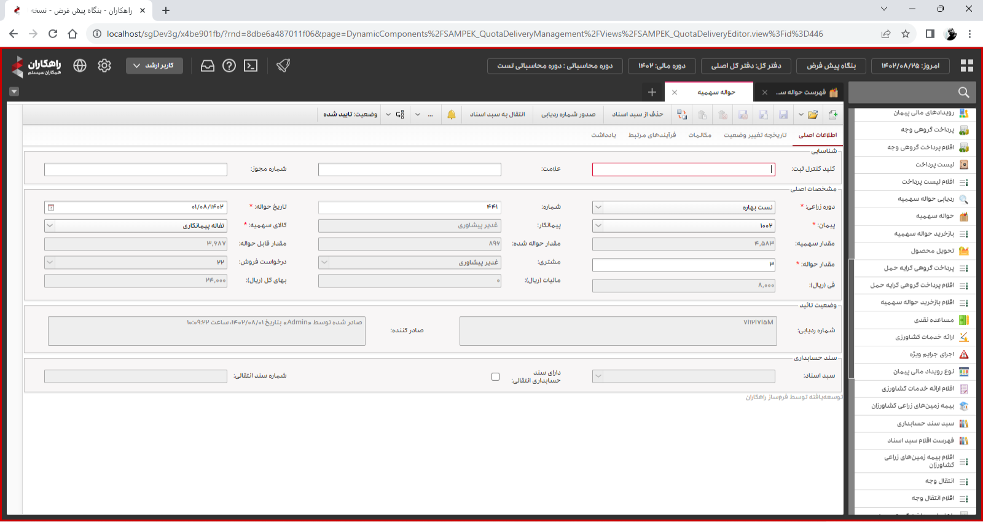
Task: Switch to the اطلاعات اصلی tab
Action: tap(818, 135)
